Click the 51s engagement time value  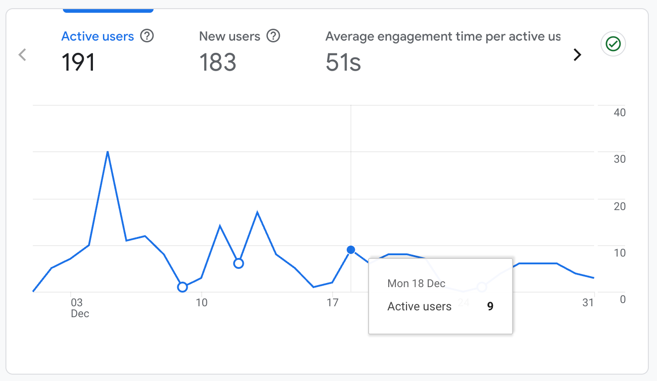(x=343, y=62)
